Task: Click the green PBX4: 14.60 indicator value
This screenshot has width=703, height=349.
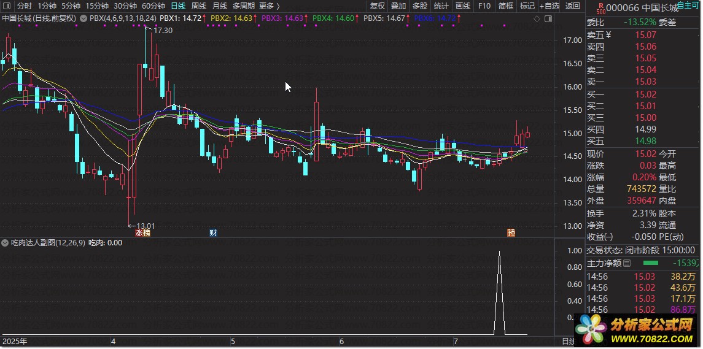Action: [333, 18]
